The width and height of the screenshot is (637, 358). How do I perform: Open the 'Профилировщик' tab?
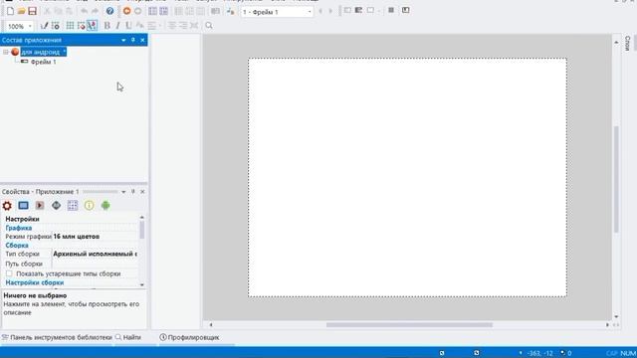(x=189, y=337)
